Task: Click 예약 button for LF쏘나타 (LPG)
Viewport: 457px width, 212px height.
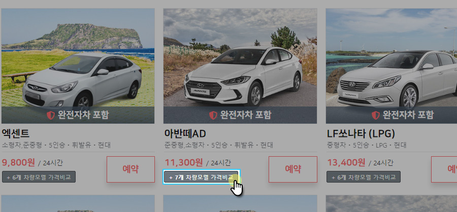Action: pyautogui.click(x=444, y=169)
